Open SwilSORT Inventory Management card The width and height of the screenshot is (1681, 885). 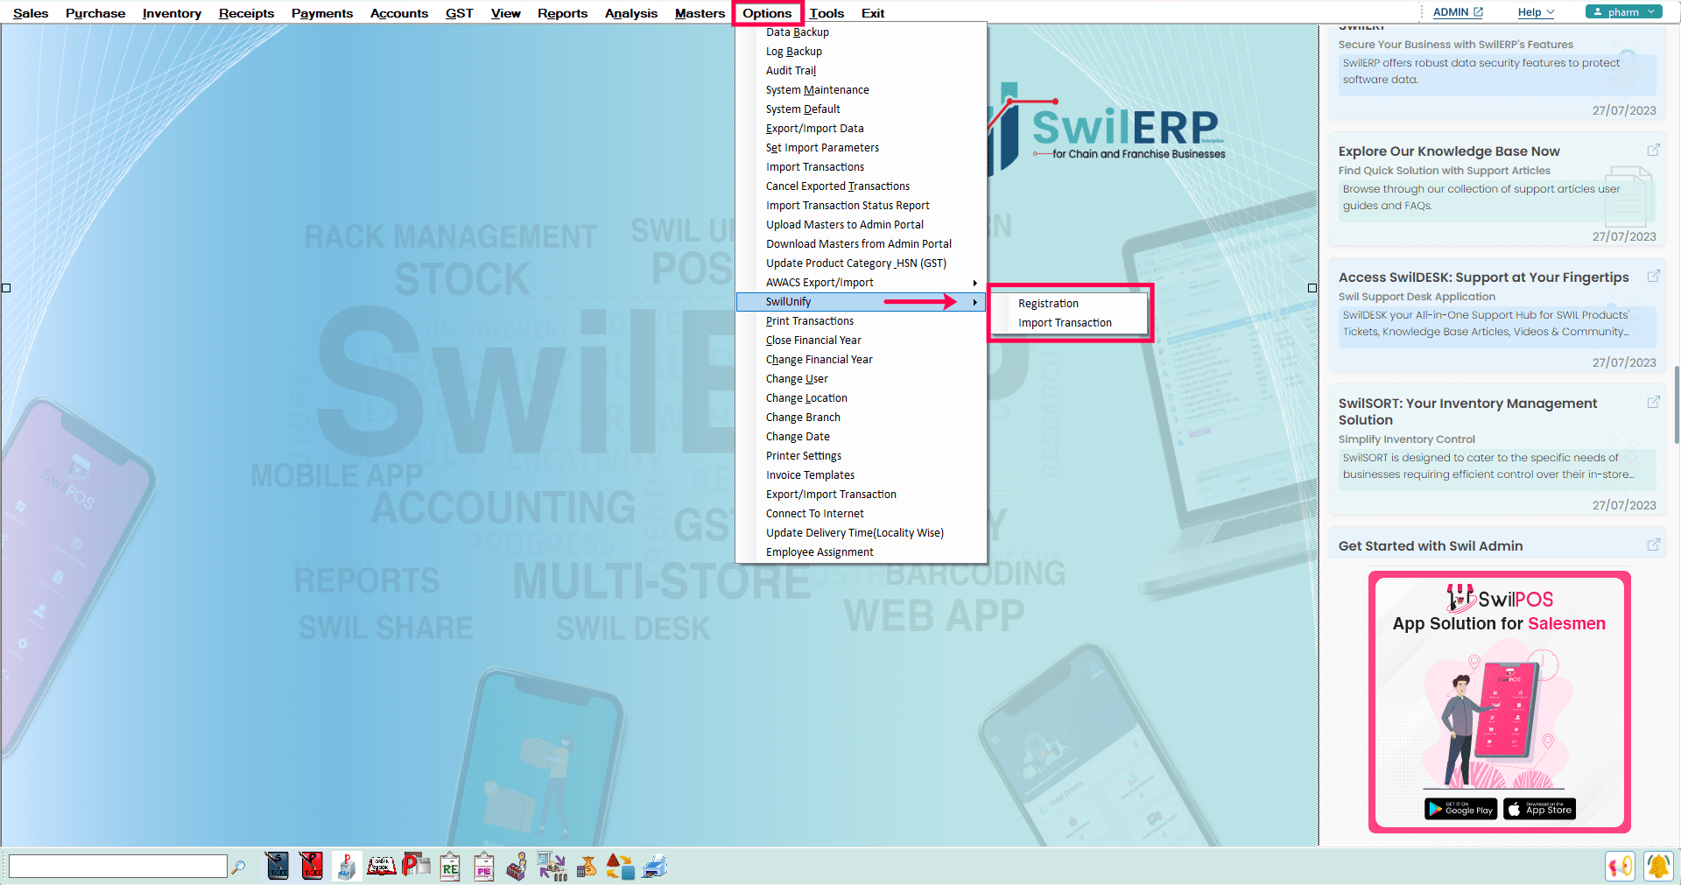[x=1497, y=450]
